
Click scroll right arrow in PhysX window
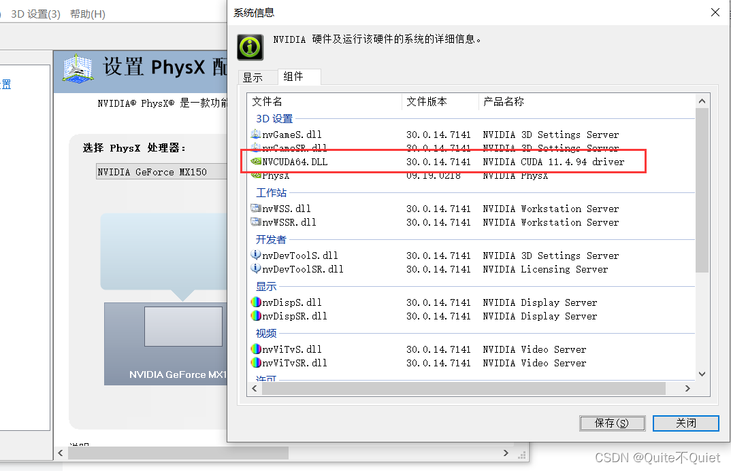506,453
